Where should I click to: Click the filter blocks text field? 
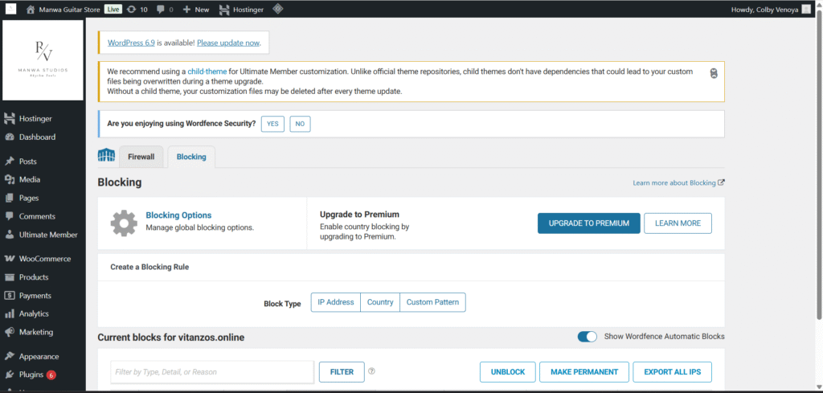212,372
